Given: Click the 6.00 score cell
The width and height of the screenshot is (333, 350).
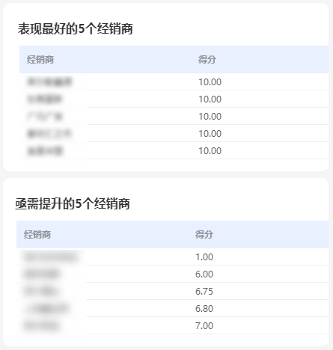Looking at the screenshot, I should click(204, 274).
